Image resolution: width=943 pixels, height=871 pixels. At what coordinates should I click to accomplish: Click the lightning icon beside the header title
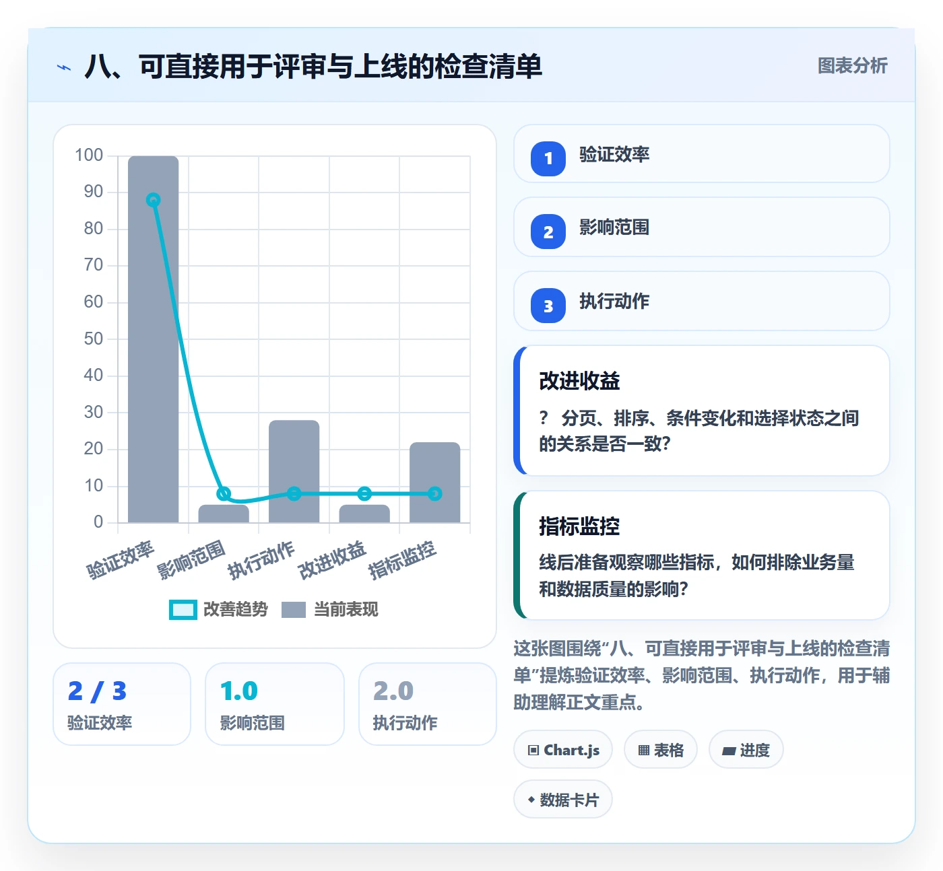point(64,67)
